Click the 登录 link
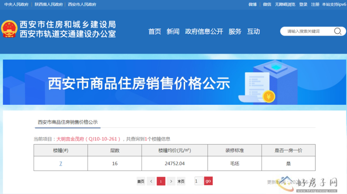The width and height of the screenshot is (347, 194). tap(303, 4)
